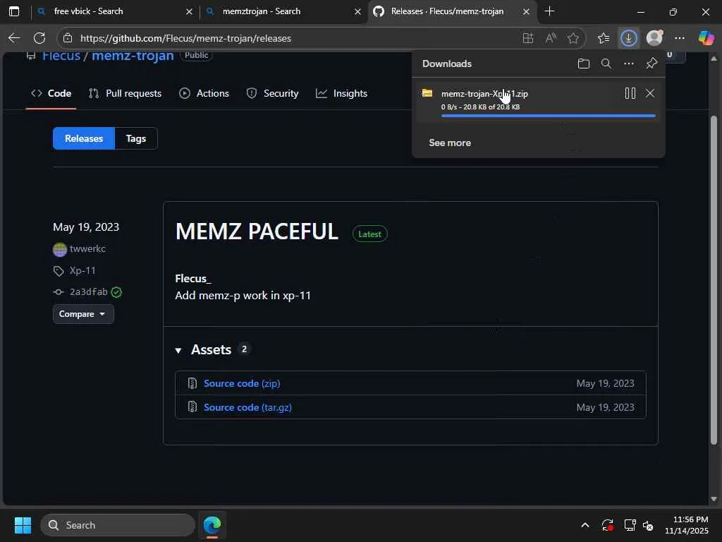
Task: Open more options in Downloads panel
Action: (628, 64)
